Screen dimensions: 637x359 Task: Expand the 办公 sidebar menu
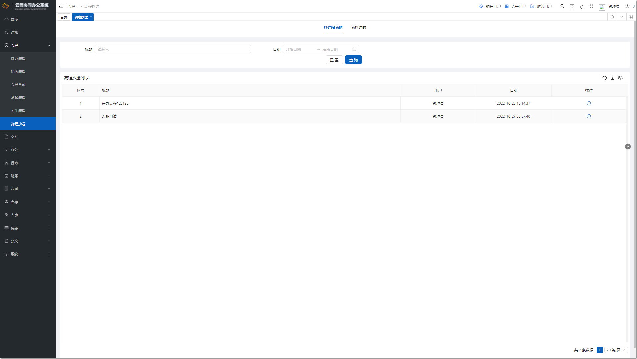(28, 150)
